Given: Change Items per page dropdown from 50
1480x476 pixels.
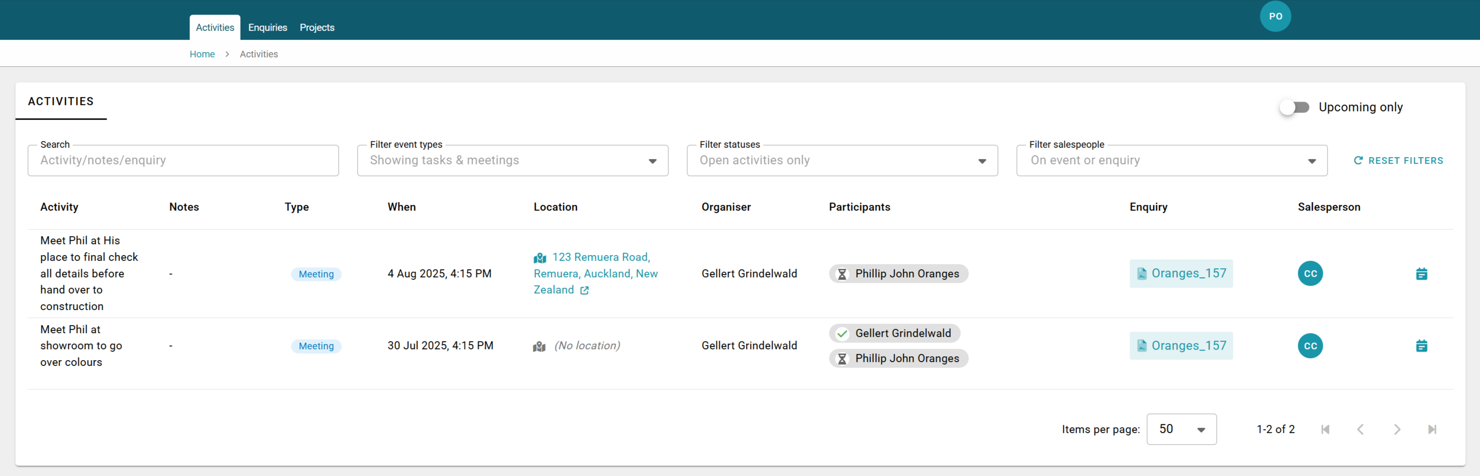Looking at the screenshot, I should tap(1181, 429).
